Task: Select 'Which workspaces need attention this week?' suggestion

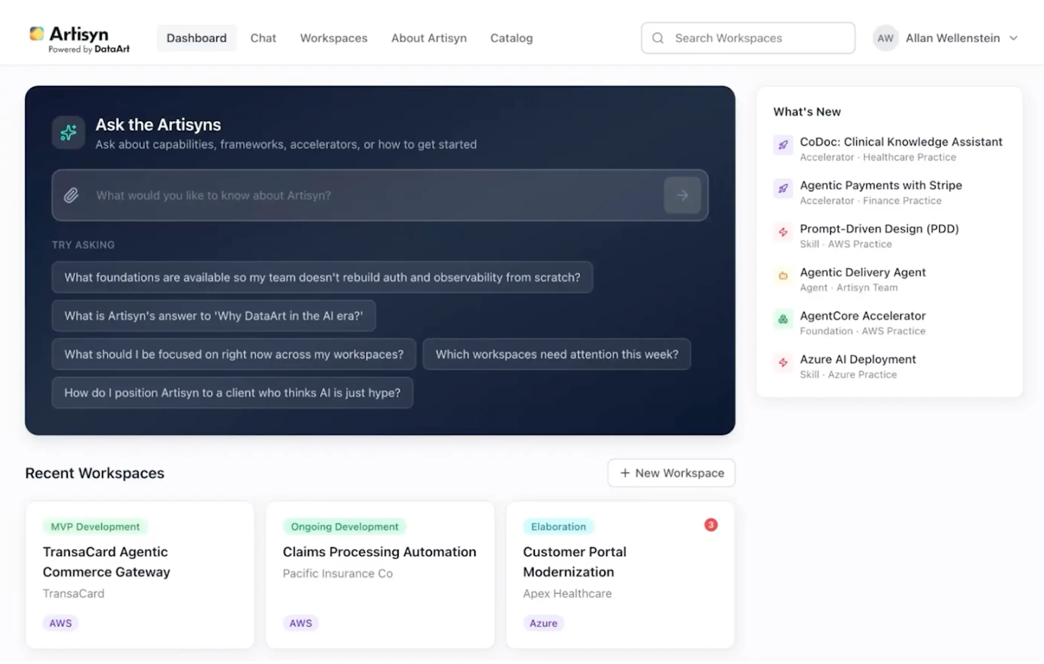Action: click(x=557, y=354)
